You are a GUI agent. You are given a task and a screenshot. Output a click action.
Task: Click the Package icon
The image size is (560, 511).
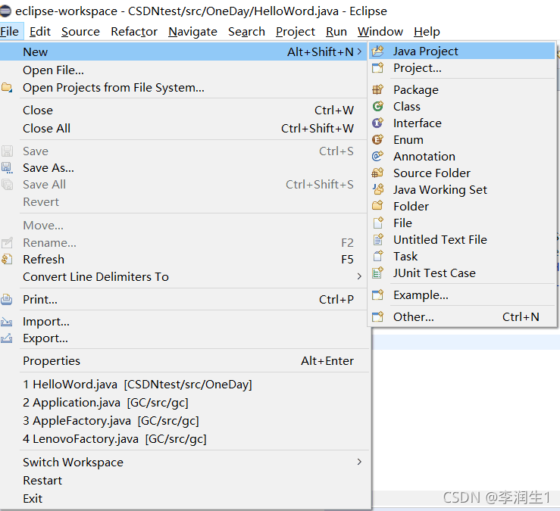[x=377, y=89]
